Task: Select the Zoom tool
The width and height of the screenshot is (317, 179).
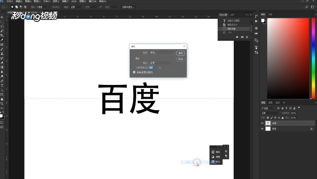Action: (x=2, y=104)
